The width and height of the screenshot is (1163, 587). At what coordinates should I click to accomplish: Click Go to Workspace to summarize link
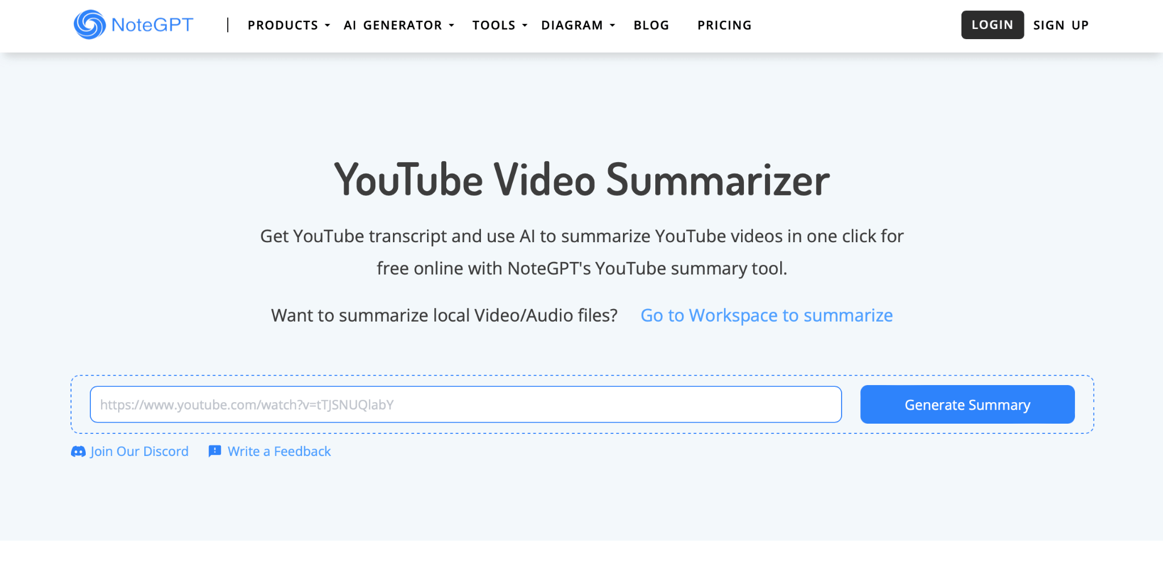click(767, 315)
